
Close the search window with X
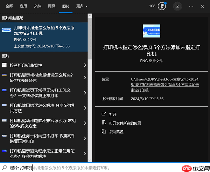point(202,6)
